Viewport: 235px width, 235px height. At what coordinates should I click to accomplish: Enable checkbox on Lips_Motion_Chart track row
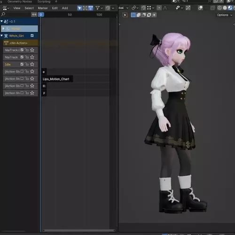tap(22, 78)
